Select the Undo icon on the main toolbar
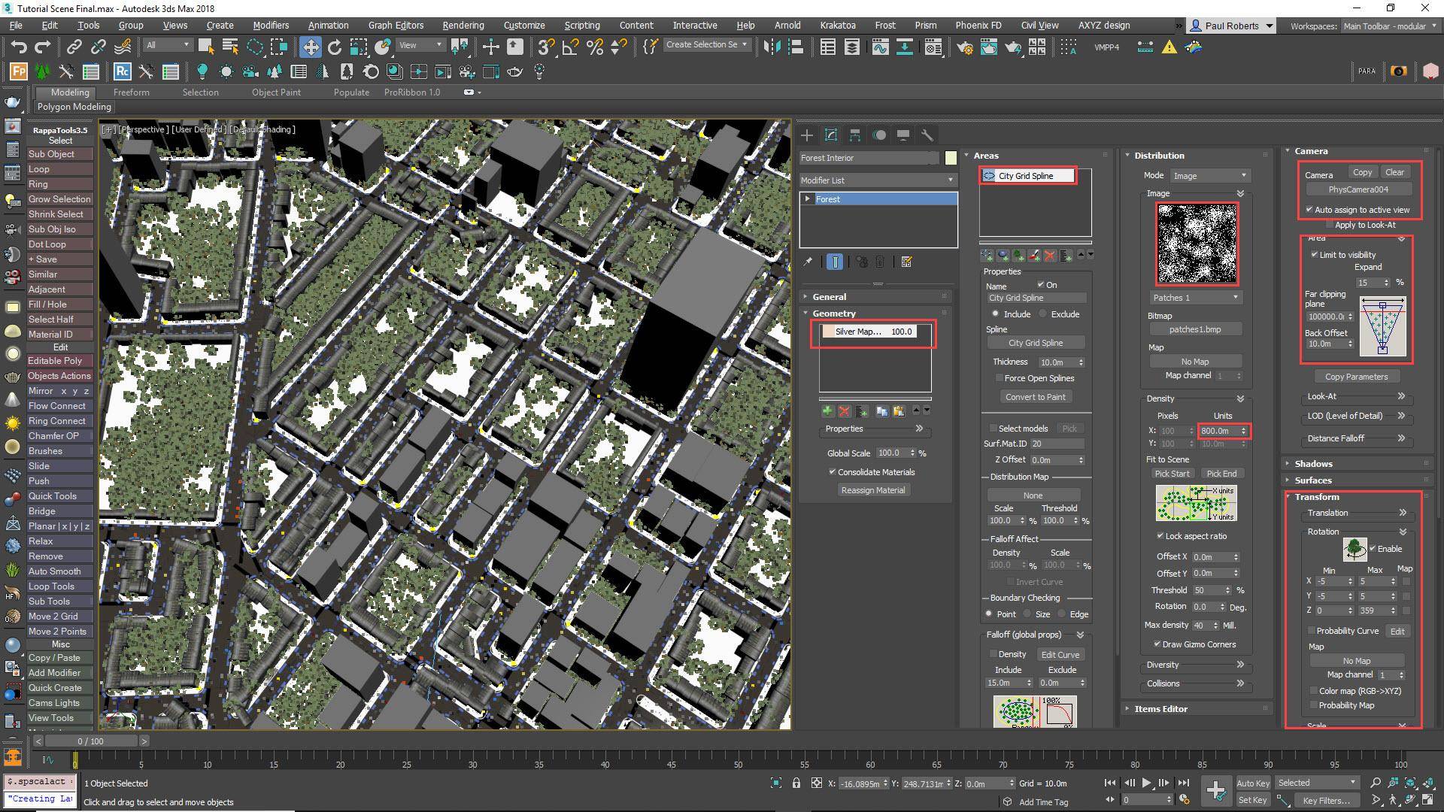1444x812 pixels. (x=20, y=47)
